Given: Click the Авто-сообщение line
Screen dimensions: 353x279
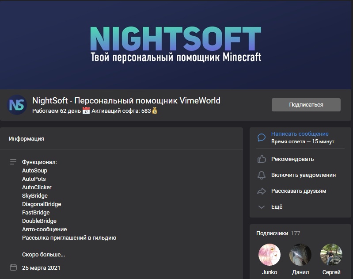Looking at the screenshot, I should click(45, 229).
